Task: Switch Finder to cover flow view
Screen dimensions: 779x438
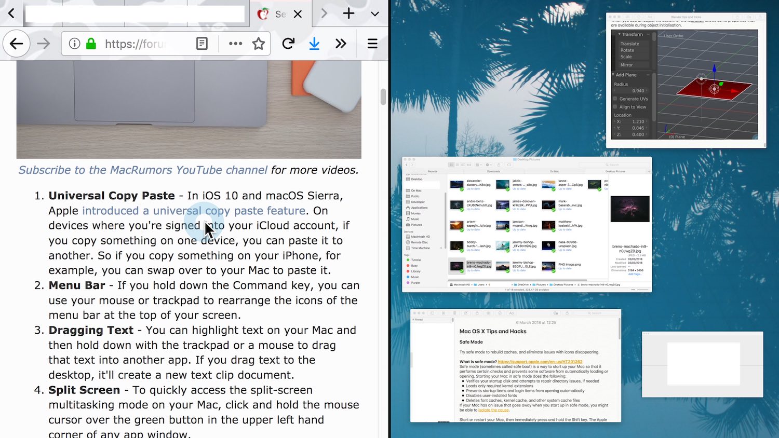Action: click(x=469, y=165)
